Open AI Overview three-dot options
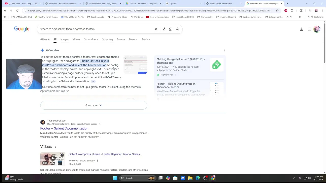The image size is (326, 183). [225, 50]
